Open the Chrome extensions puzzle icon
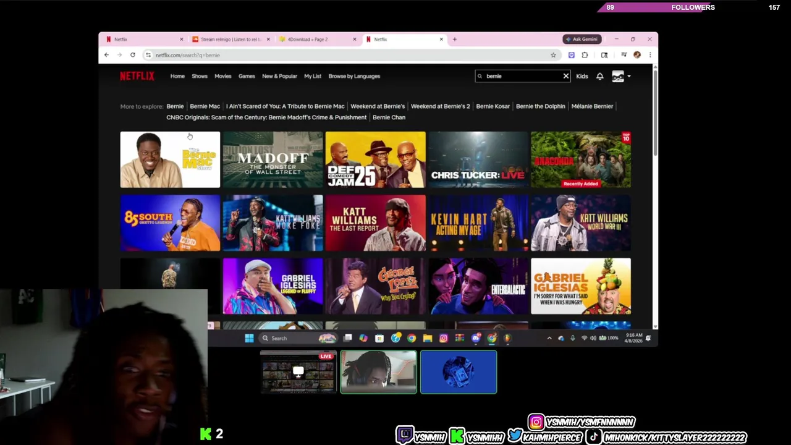 [585, 55]
